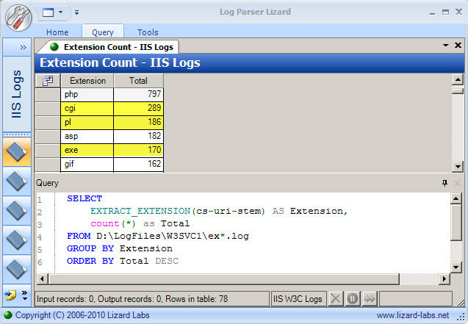Select the gif extension cell
Image resolution: width=468 pixels, height=324 pixels.
[x=87, y=164]
